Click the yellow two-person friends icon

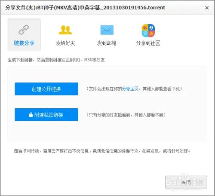coord(65,30)
